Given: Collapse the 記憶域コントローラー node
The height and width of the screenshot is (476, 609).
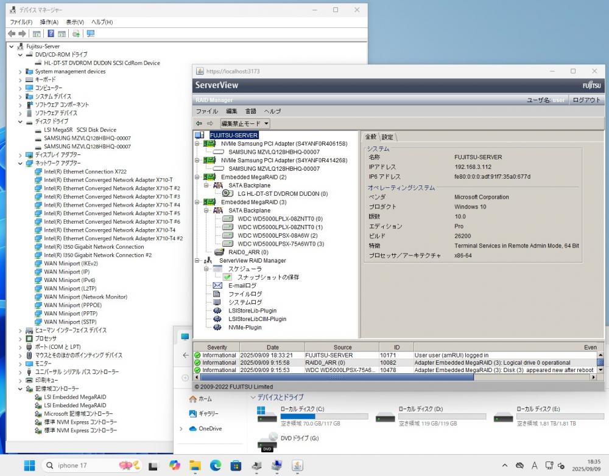Looking at the screenshot, I should [x=20, y=388].
